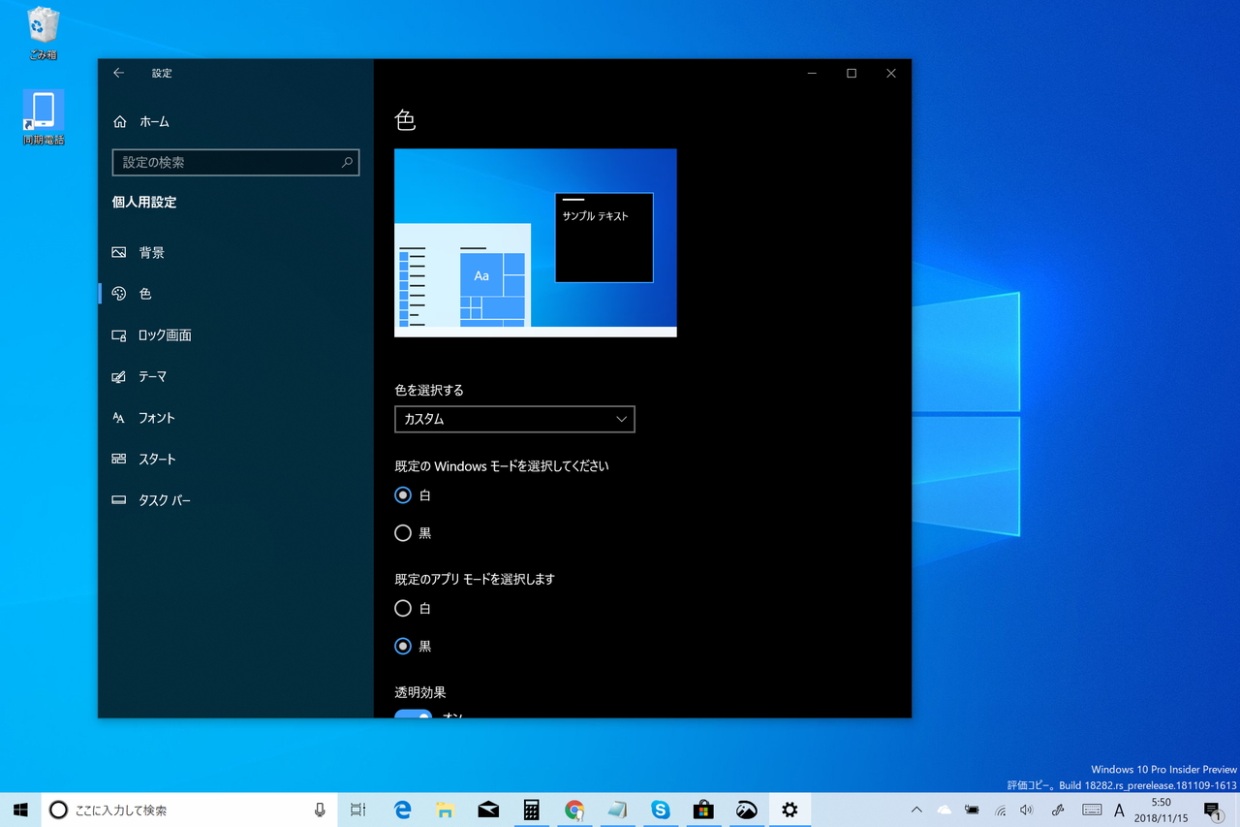Open the カスタム color selection dropdown

click(514, 419)
